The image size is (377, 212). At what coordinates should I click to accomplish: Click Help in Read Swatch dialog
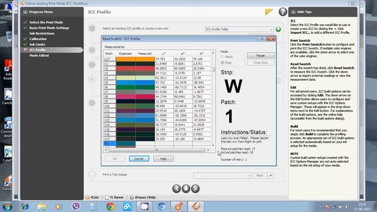coord(163,158)
